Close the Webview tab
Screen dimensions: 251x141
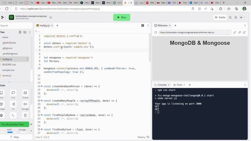(170, 25)
